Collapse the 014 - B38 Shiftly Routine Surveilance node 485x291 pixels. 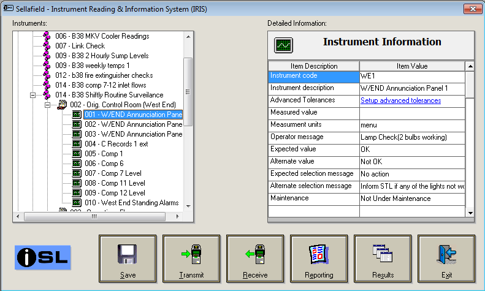(32, 95)
